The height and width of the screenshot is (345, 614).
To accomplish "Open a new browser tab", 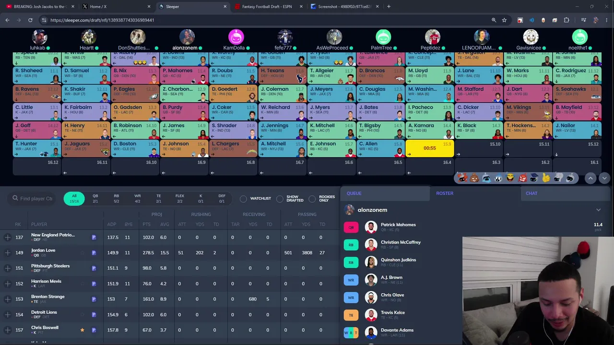I will point(389,7).
